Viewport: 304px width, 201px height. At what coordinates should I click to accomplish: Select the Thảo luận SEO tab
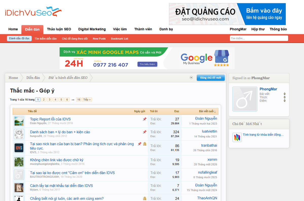pos(59,29)
